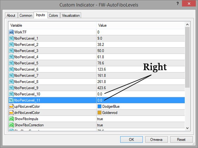
Task: Open the About tab
Action: coord(11,15)
